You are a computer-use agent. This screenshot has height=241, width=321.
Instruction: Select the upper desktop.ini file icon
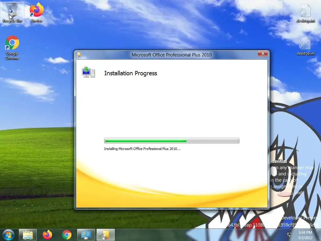(305, 13)
